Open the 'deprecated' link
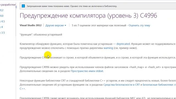The height and width of the screenshot is (99, 176). (123, 44)
